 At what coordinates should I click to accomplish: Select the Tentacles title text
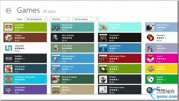coord(114,67)
